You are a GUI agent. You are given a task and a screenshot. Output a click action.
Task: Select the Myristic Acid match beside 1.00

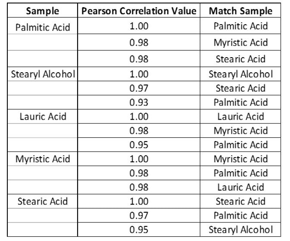coord(240,159)
